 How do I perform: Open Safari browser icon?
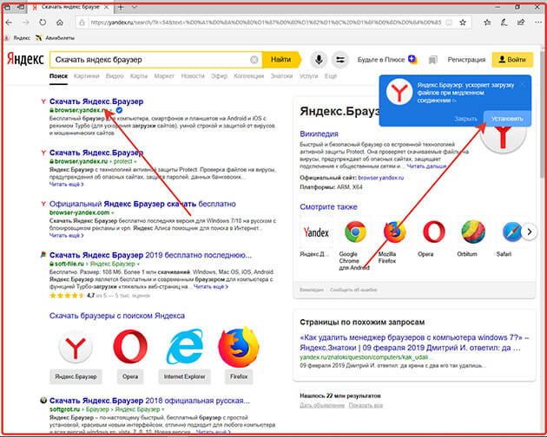(x=511, y=232)
